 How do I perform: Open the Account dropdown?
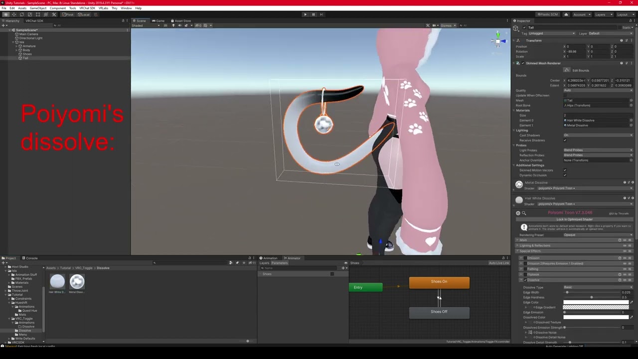click(x=581, y=14)
